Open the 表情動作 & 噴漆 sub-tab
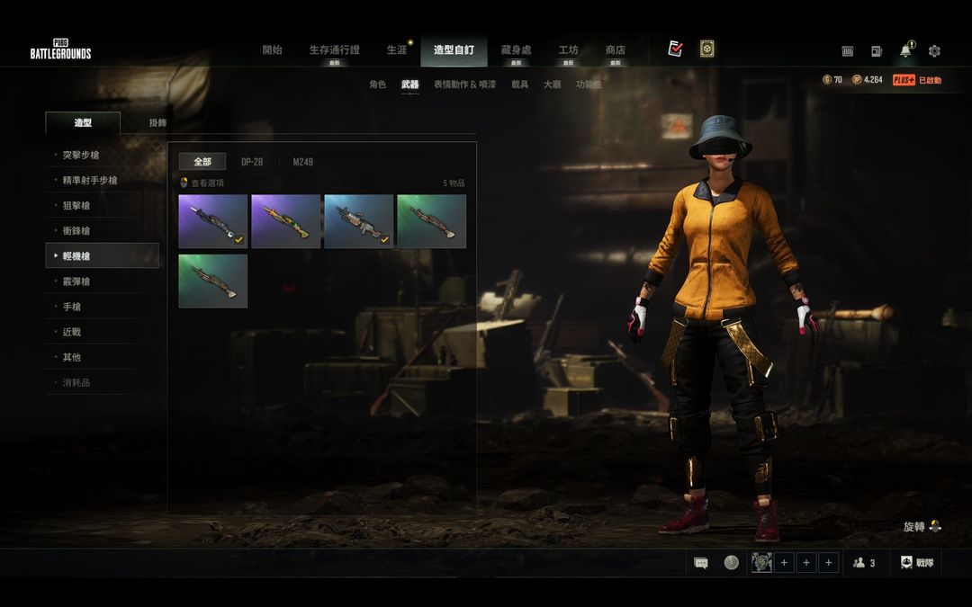 coord(465,85)
